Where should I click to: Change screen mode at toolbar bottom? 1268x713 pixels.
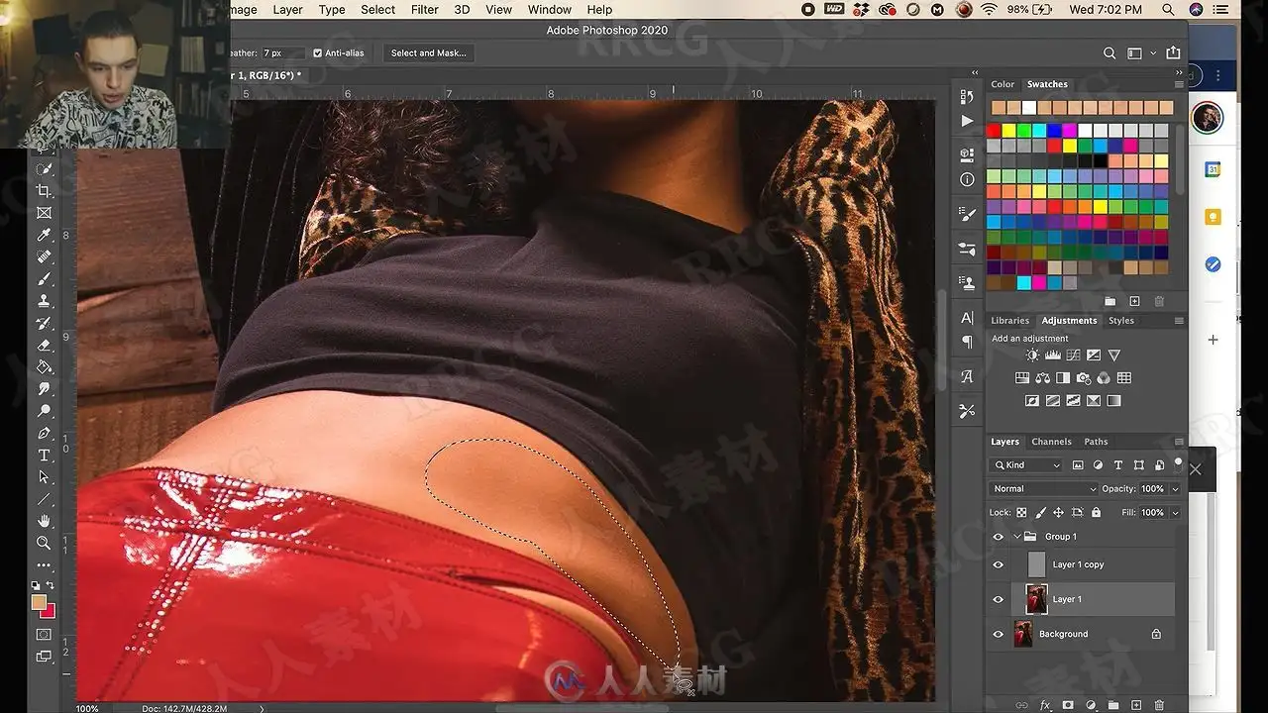[x=44, y=656]
